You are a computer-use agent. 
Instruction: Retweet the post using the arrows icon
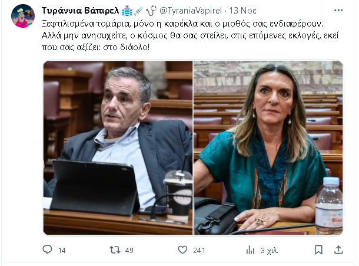click(115, 249)
